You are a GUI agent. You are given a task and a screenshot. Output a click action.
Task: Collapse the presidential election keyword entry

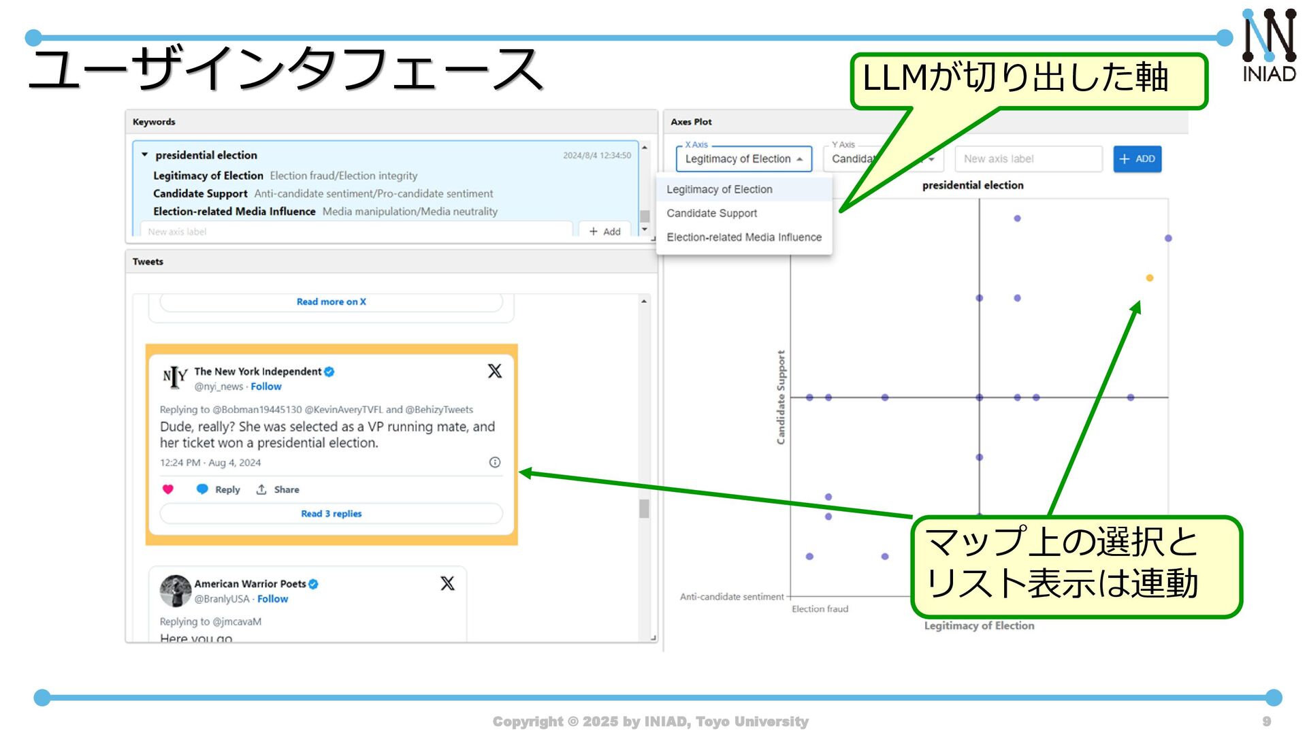pyautogui.click(x=144, y=155)
